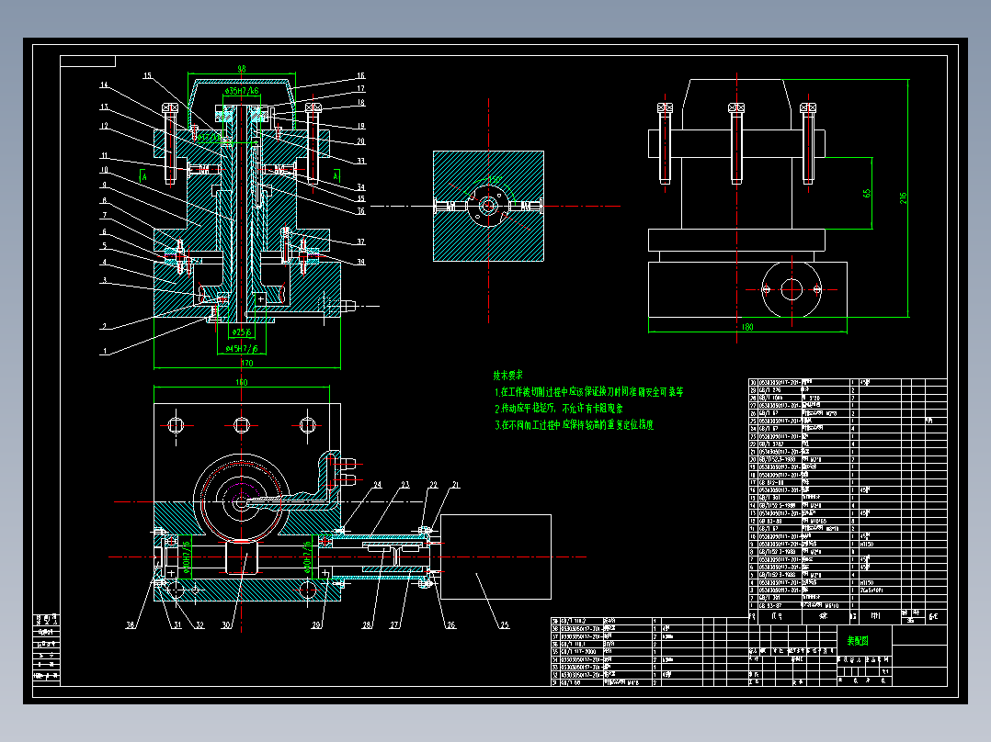Select part callout number 21

pyautogui.click(x=456, y=485)
